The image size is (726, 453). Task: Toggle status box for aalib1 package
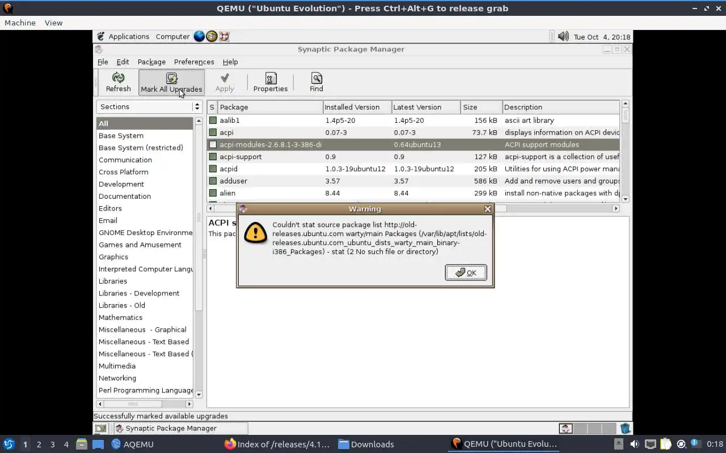pyautogui.click(x=213, y=121)
